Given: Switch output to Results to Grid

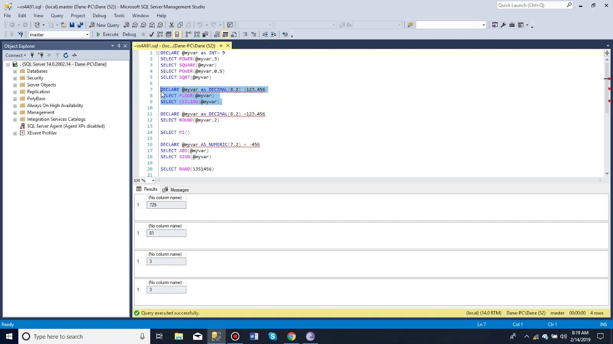Looking at the screenshot, I should [225, 34].
